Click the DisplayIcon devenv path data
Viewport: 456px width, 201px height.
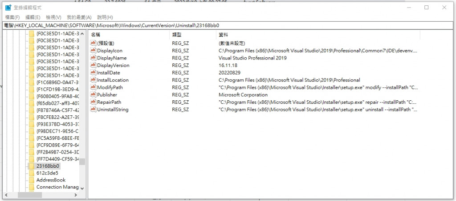point(318,51)
